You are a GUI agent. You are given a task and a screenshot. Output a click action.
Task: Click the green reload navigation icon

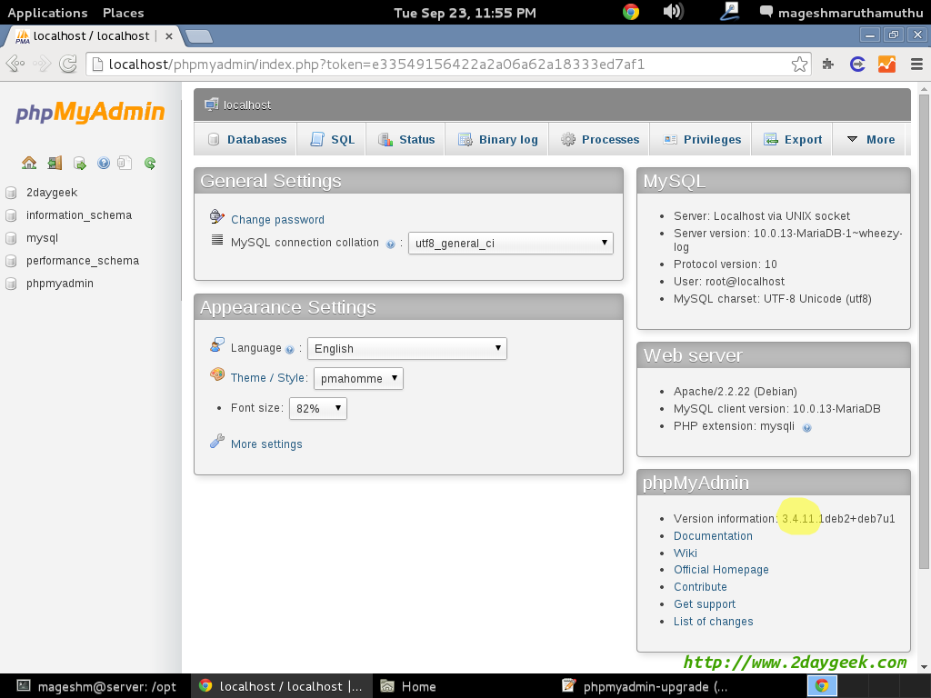point(150,164)
